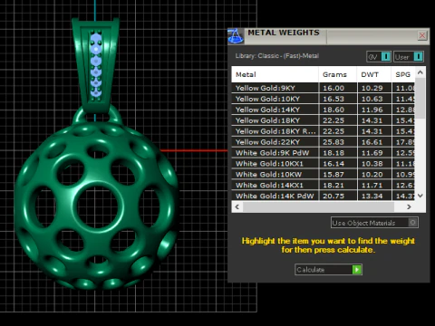Image resolution: width=435 pixels, height=326 pixels.
Task: Select the White Gold:10KX1 row
Action: click(324, 164)
